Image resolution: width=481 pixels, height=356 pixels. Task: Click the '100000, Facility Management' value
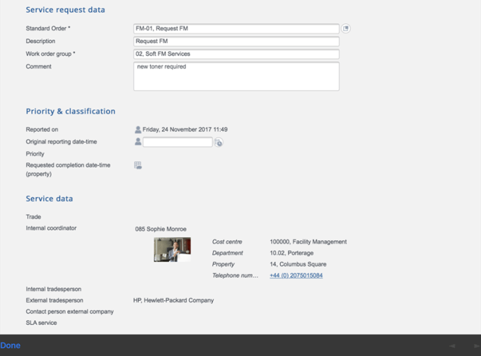click(308, 242)
